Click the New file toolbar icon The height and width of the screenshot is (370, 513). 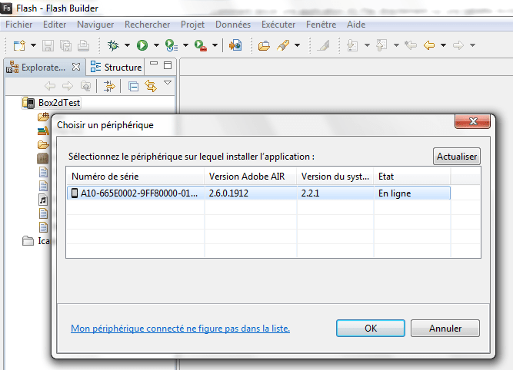point(20,45)
